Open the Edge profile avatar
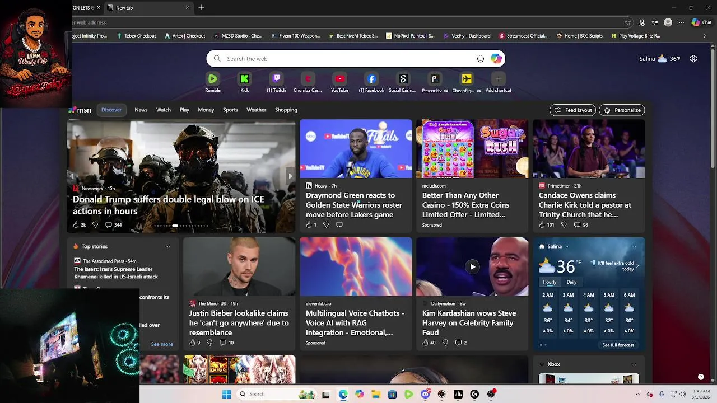 tap(668, 22)
